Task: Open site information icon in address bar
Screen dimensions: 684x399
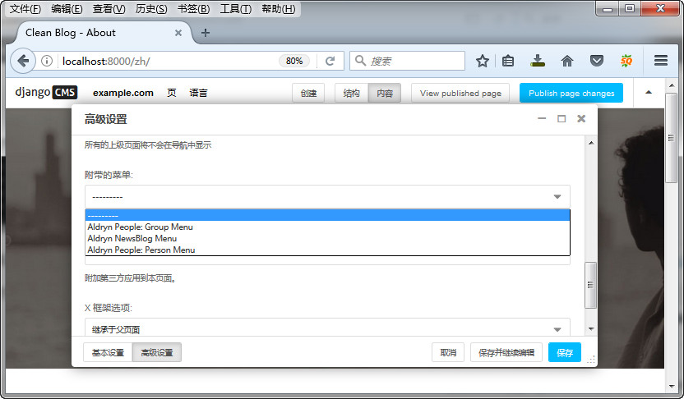Action: [x=47, y=61]
